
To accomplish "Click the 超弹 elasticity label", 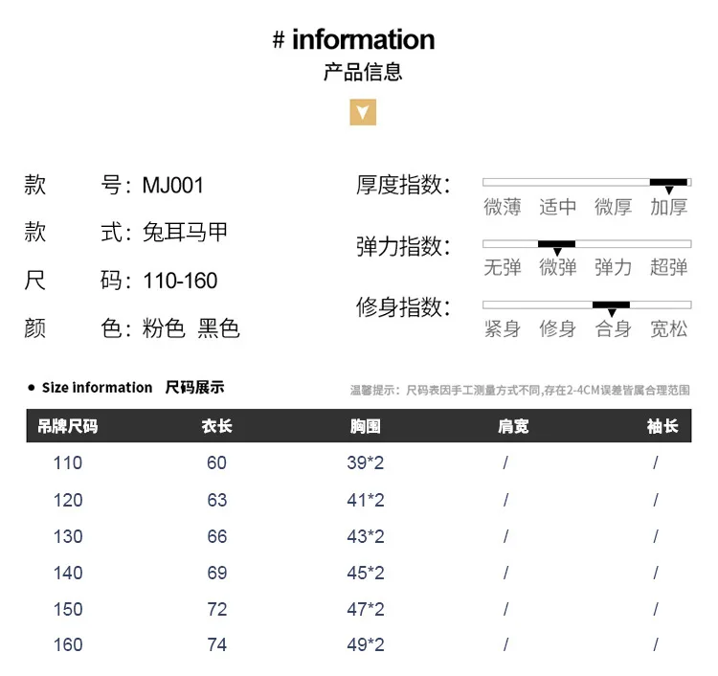I will (669, 267).
